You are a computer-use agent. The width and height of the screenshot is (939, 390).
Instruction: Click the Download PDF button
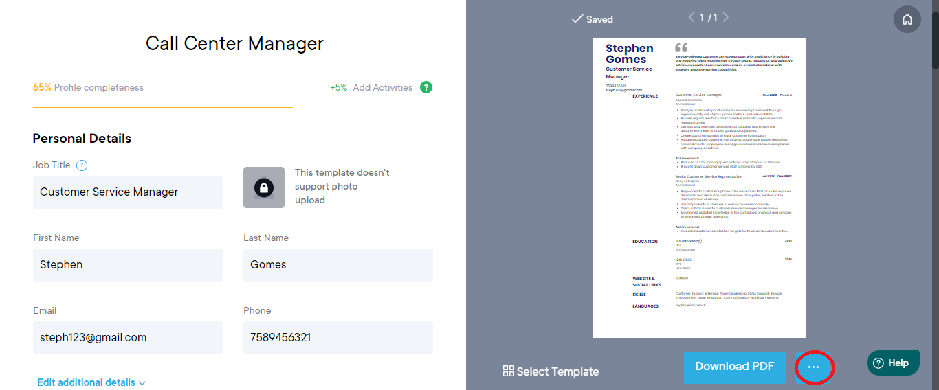(735, 367)
